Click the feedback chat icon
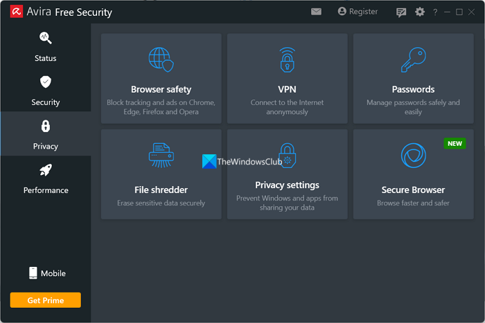This screenshot has height=323, width=485. 401,12
